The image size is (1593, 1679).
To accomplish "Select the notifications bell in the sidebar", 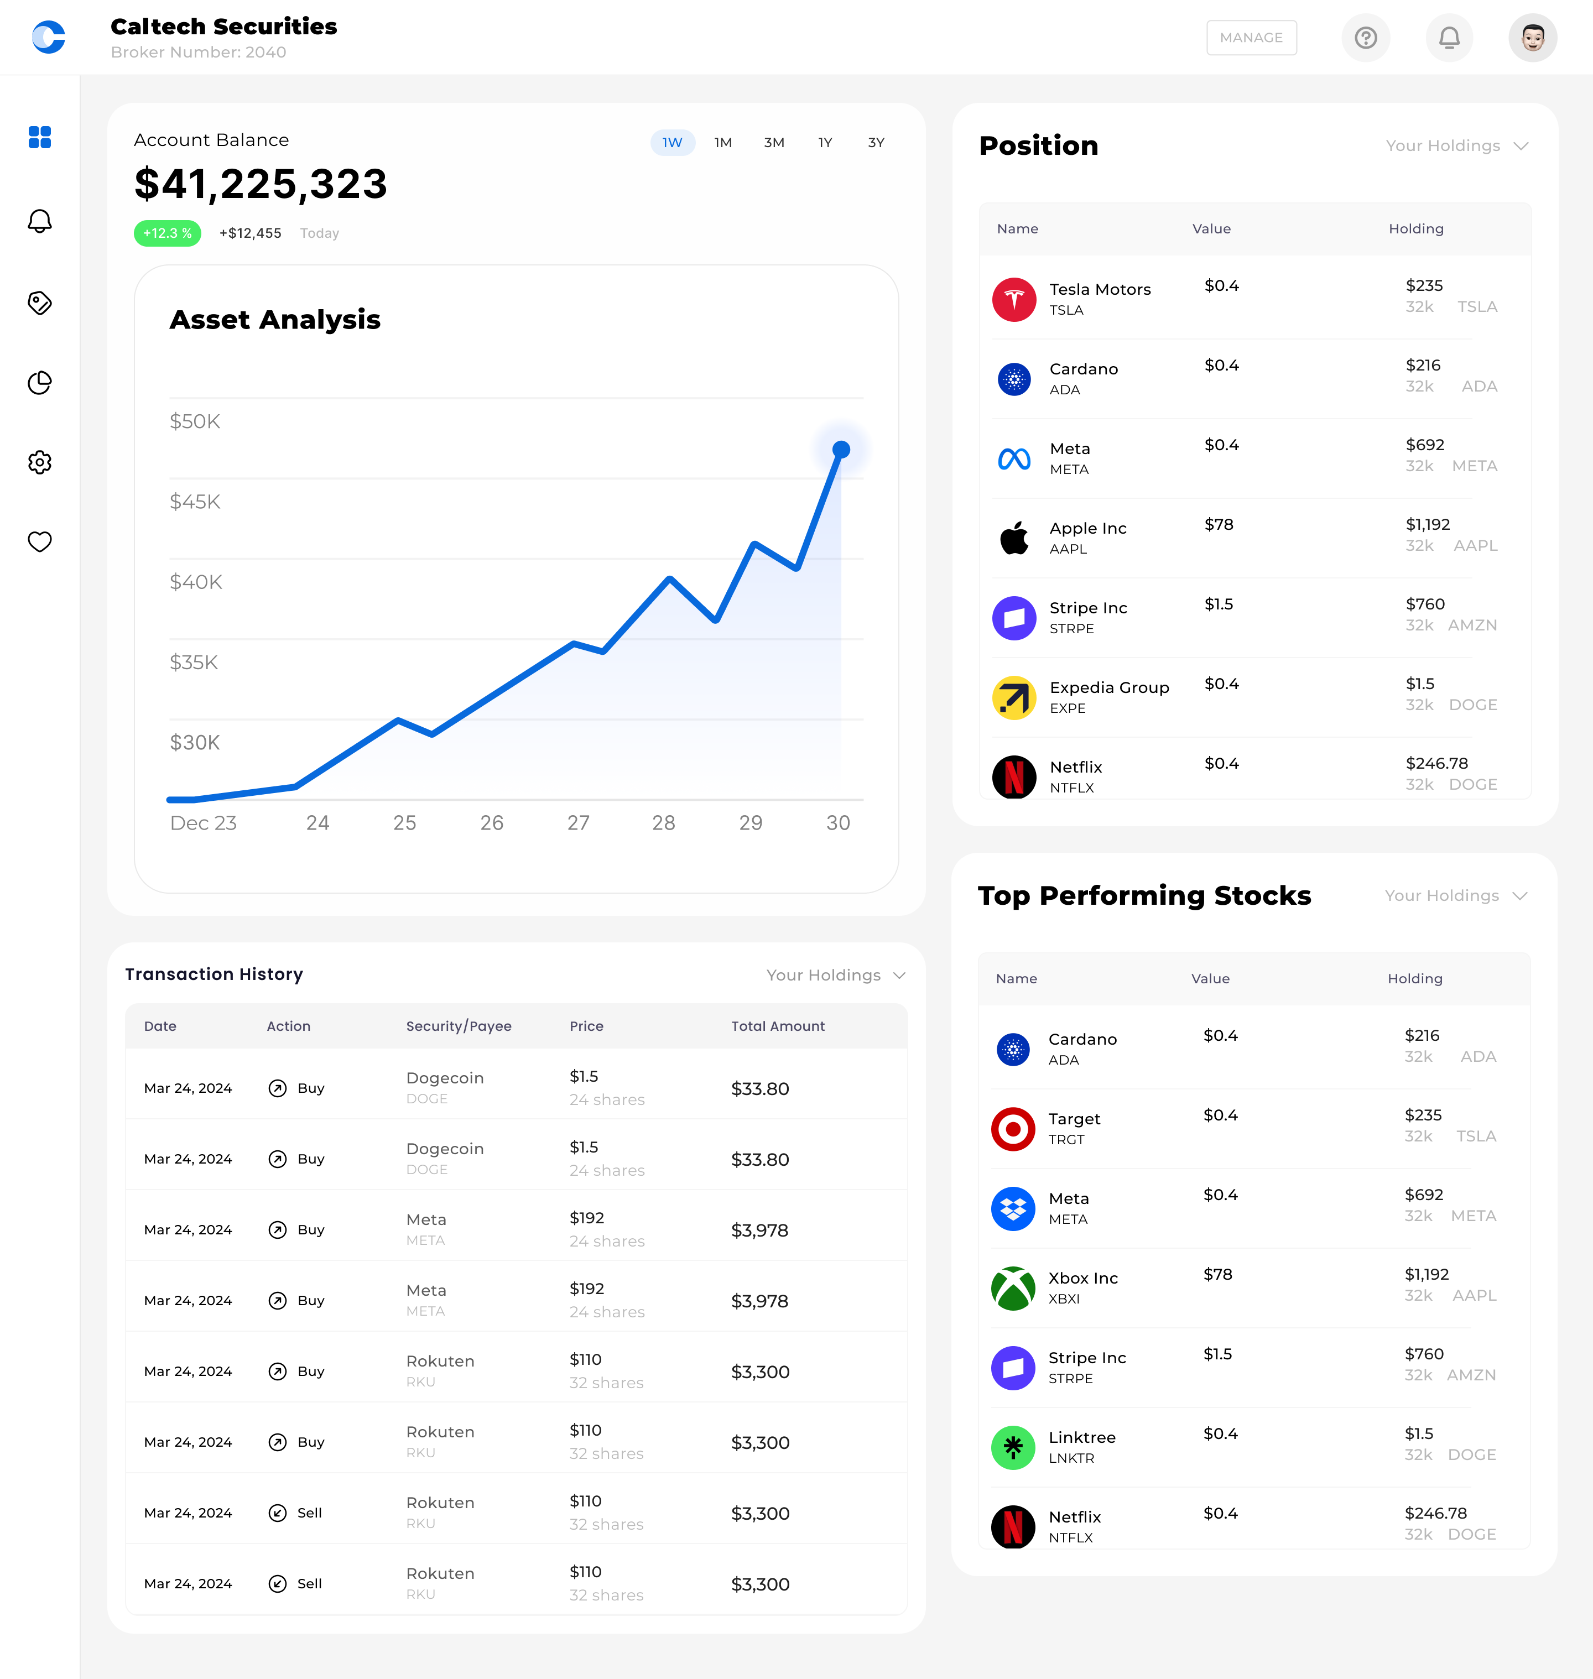I will [40, 222].
